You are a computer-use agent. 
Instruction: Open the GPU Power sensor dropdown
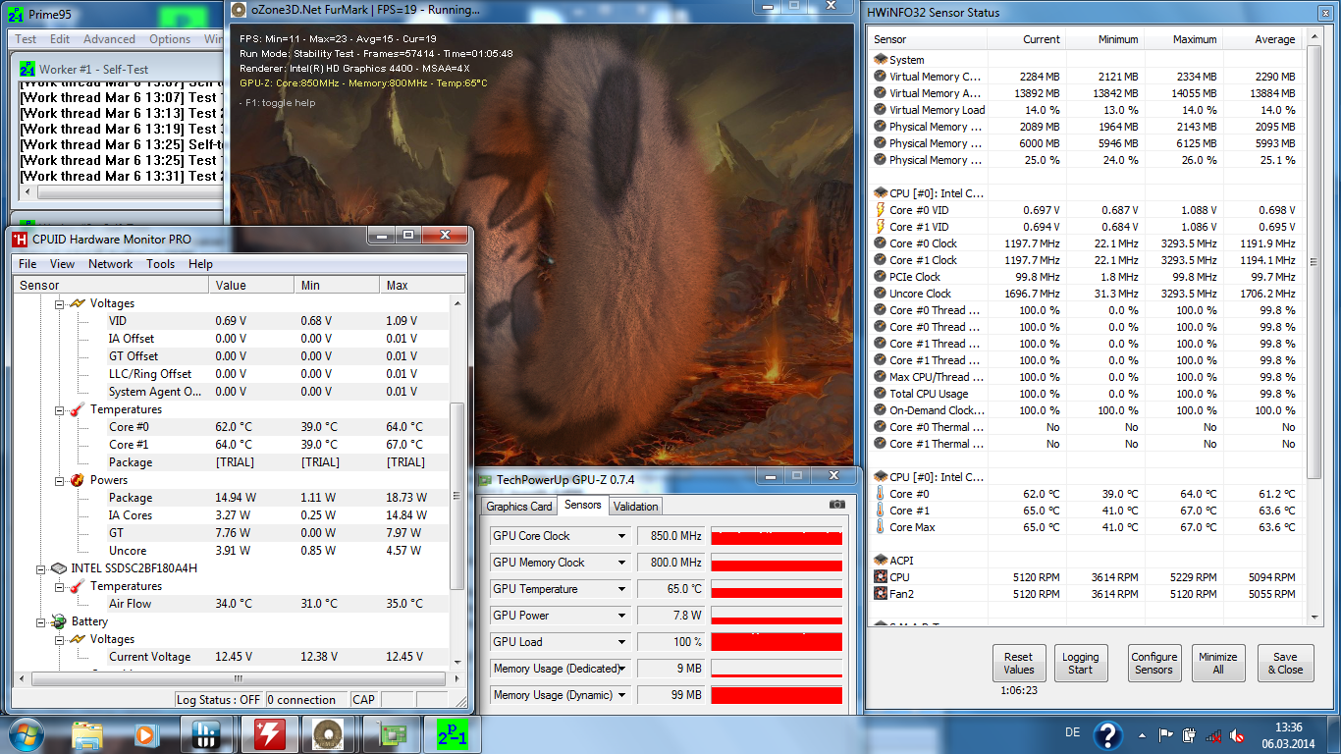[621, 616]
